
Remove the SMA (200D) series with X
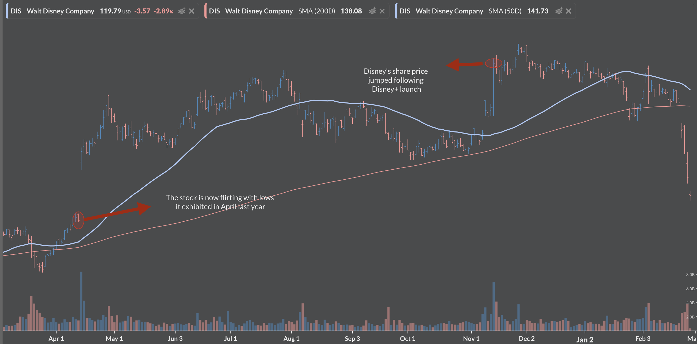(382, 11)
